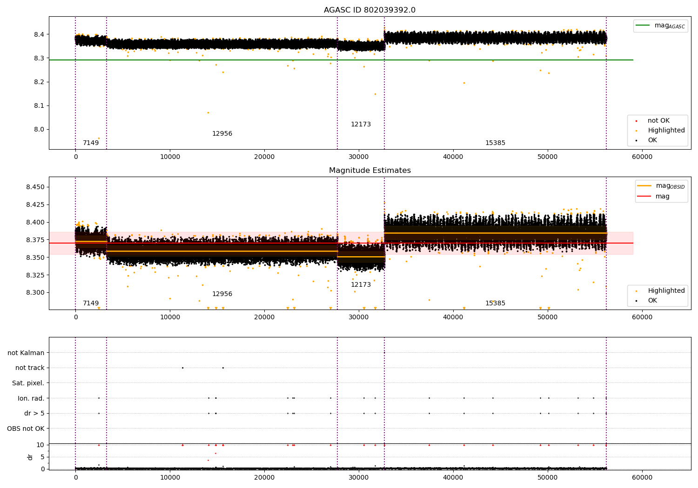Viewport: 698px width, 488px height.
Task: Click the 8.400 y-axis tick label
Action: pyautogui.click(x=35, y=223)
